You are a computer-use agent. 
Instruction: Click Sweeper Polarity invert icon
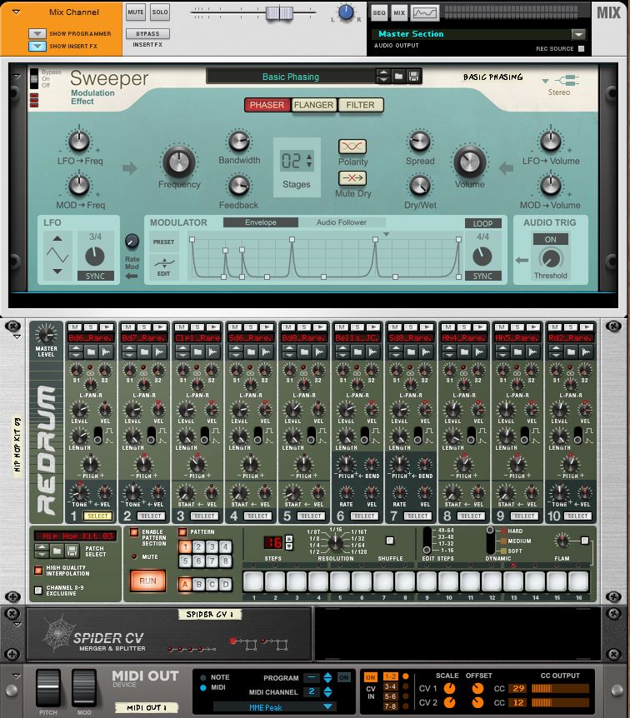click(x=352, y=147)
